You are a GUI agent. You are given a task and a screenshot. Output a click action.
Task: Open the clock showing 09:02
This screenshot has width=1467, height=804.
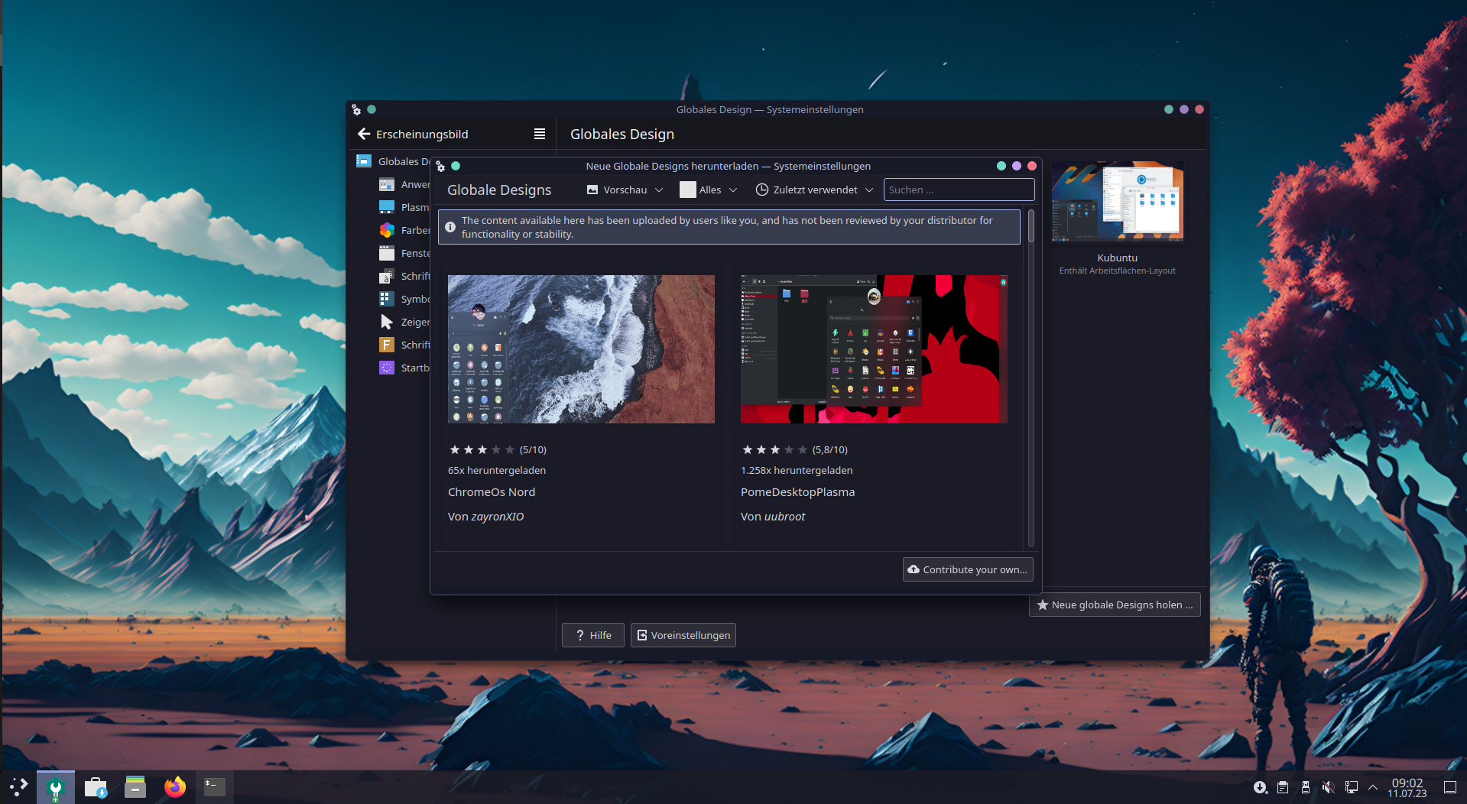pyautogui.click(x=1407, y=788)
